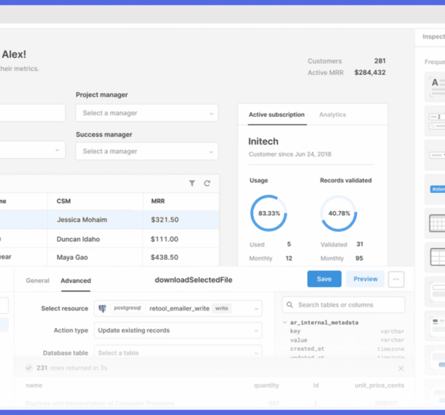
Task: Click the Active MRR value $284,432
Action: (x=370, y=72)
